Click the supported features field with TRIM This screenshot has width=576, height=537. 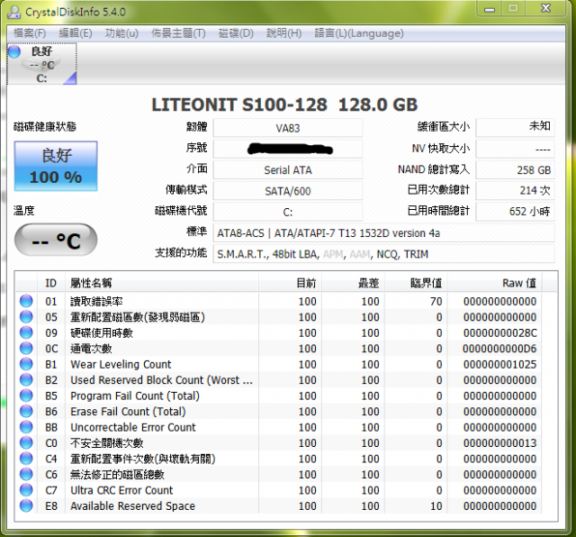tap(384, 254)
